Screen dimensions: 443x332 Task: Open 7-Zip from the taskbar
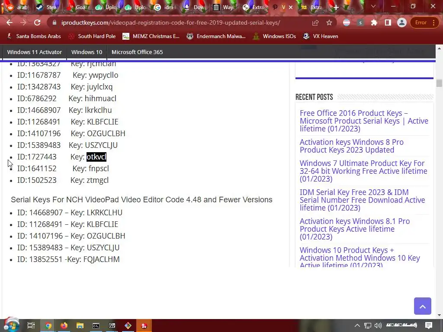112,326
